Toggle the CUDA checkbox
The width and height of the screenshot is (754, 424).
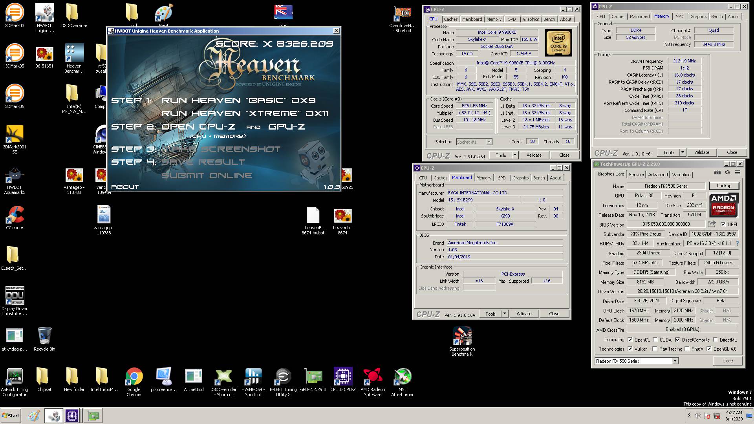point(655,340)
